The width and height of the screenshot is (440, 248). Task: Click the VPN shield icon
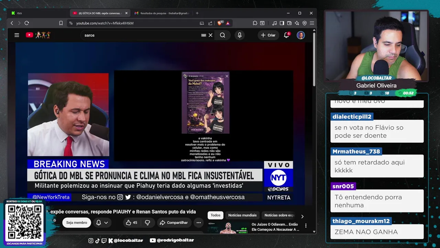[305, 23]
